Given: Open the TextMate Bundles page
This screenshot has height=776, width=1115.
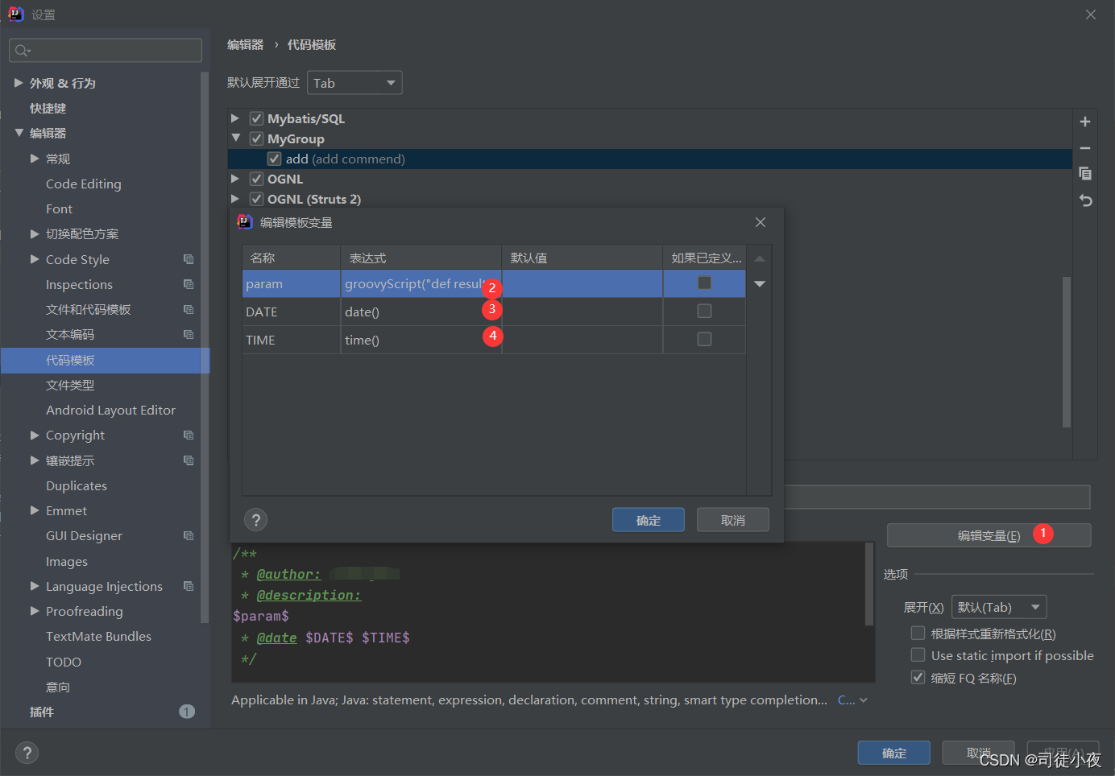Looking at the screenshot, I should 98,636.
